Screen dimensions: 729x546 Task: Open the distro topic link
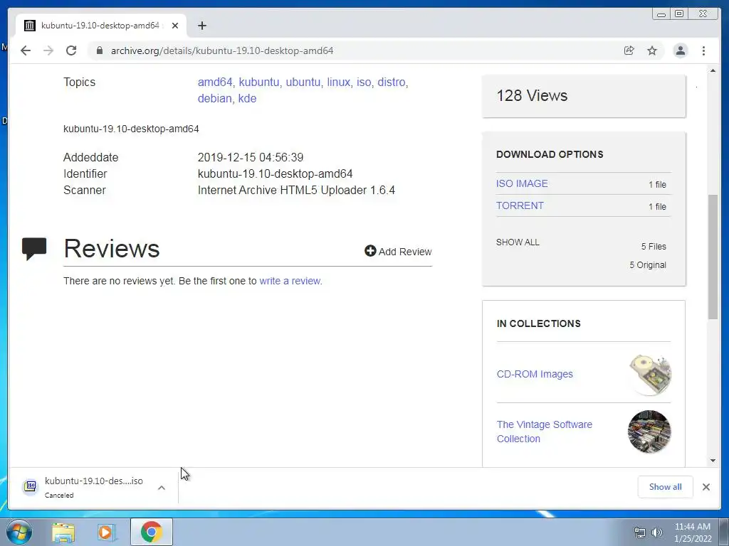392,82
